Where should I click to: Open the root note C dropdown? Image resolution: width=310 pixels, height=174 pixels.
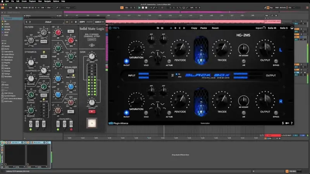[62, 8]
